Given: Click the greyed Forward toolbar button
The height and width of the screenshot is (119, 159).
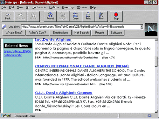Looking at the screenshot, I should click(21, 17).
